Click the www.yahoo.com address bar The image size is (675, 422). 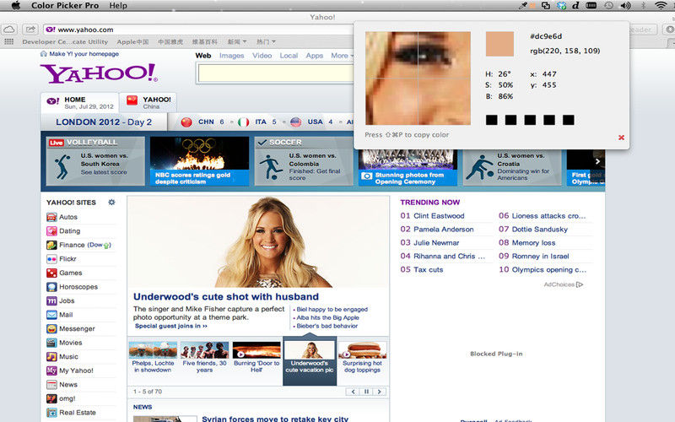point(198,30)
